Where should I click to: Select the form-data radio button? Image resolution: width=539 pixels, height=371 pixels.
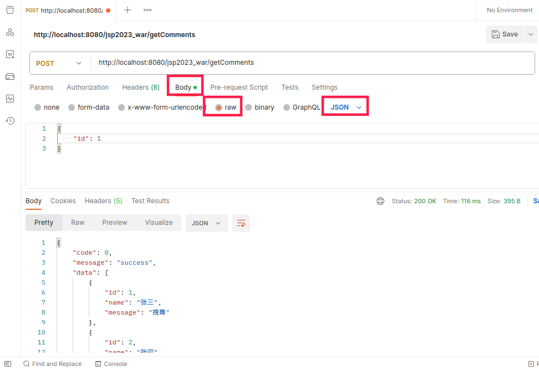pos(72,107)
